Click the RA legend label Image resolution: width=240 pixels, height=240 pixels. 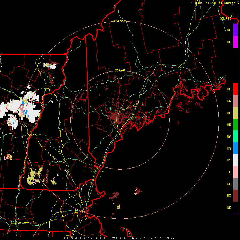pos(229,137)
